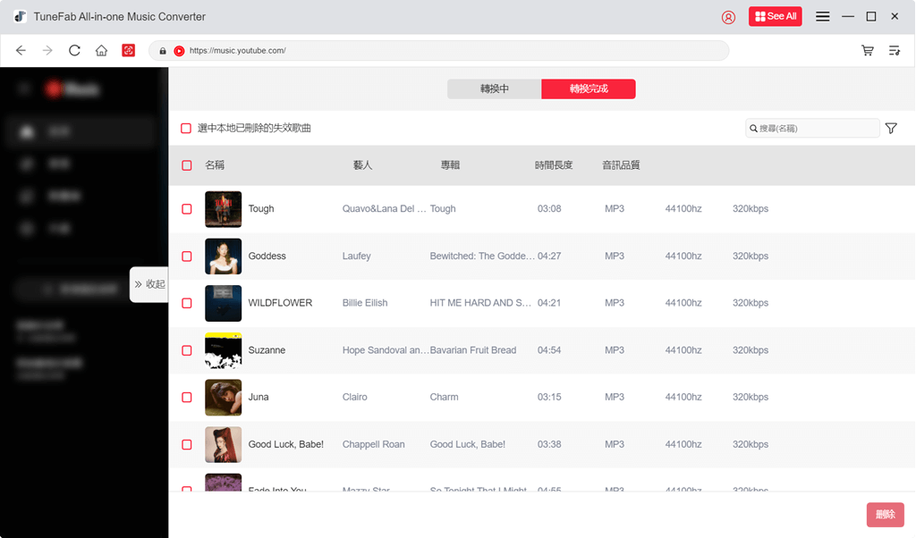This screenshot has height=538, width=916.
Task: Check the Tough song checkbox
Action: coord(186,209)
